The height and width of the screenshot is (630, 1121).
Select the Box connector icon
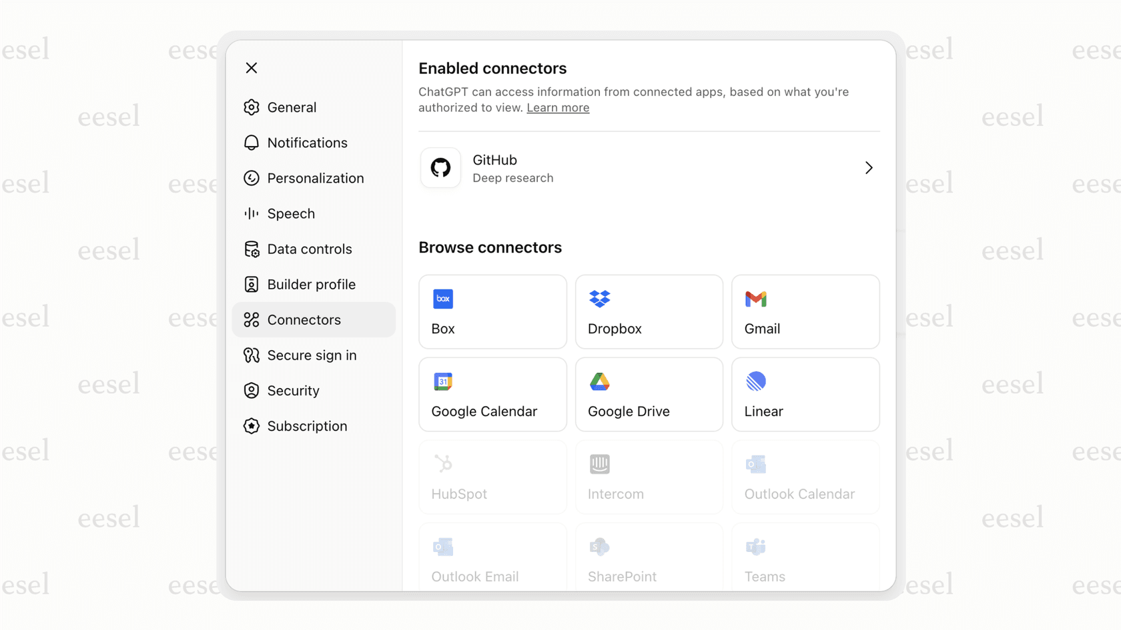[x=442, y=299]
